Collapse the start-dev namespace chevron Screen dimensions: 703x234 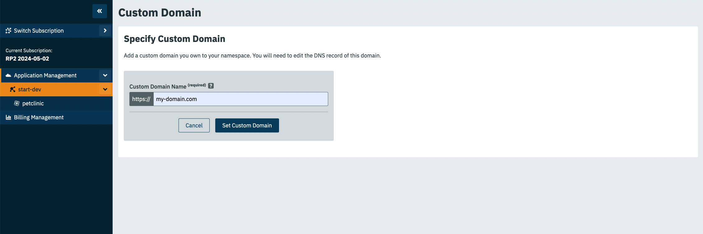105,89
